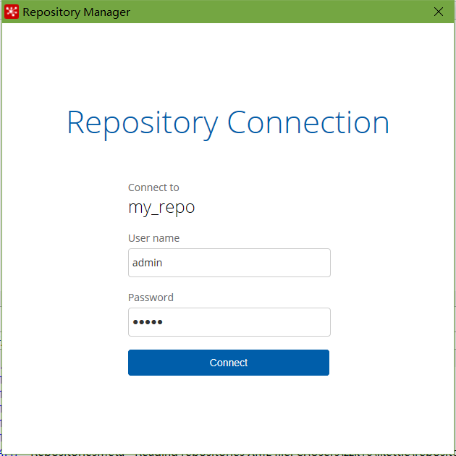
Task: Close the Repository Manager dialog
Action: pos(438,12)
